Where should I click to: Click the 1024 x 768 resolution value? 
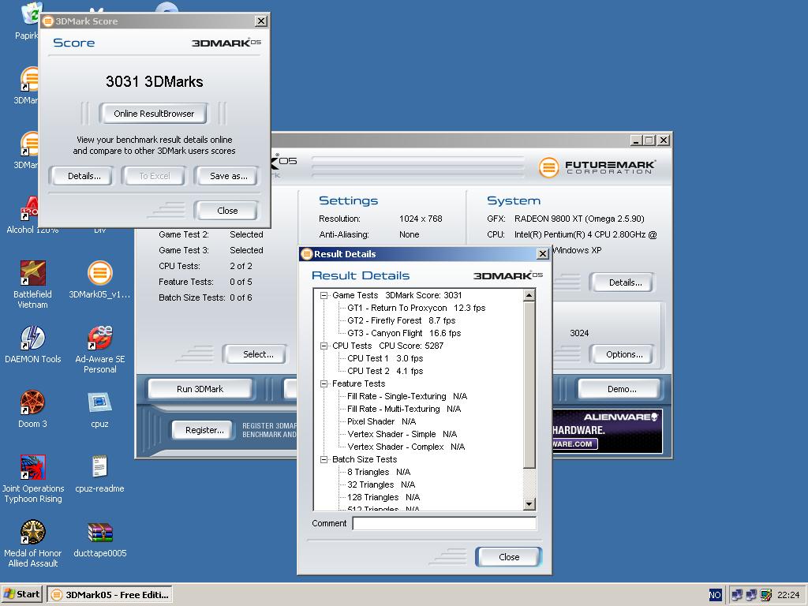tap(421, 219)
